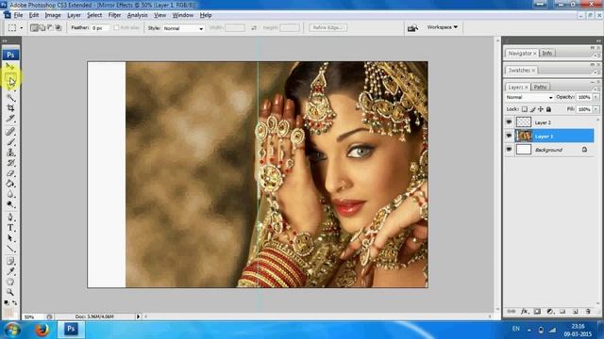The width and height of the screenshot is (604, 339).
Task: Hide Layer 2 with its eye icon
Action: point(509,121)
